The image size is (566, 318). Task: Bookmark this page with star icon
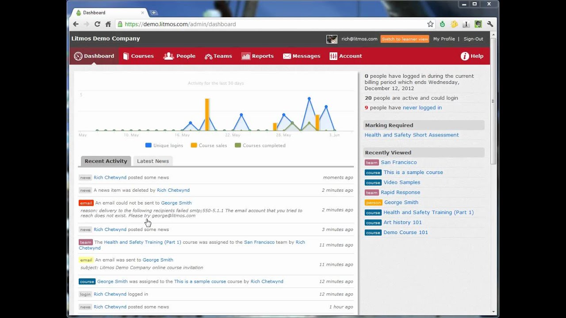(x=430, y=24)
